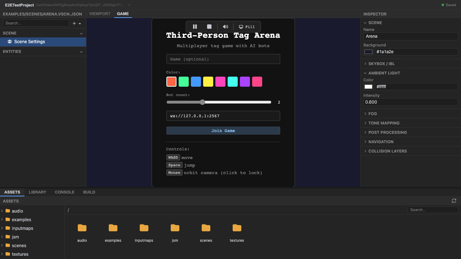Viewport: 461px width, 259px height.
Task: Click the Fill display mode button
Action: coord(247,27)
